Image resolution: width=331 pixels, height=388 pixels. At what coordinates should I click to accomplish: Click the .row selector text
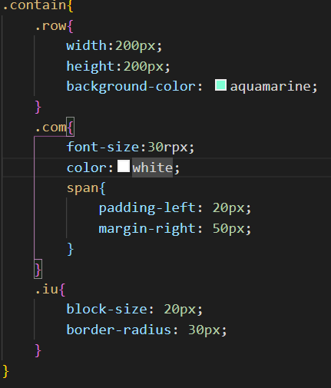pyautogui.click(x=51, y=26)
